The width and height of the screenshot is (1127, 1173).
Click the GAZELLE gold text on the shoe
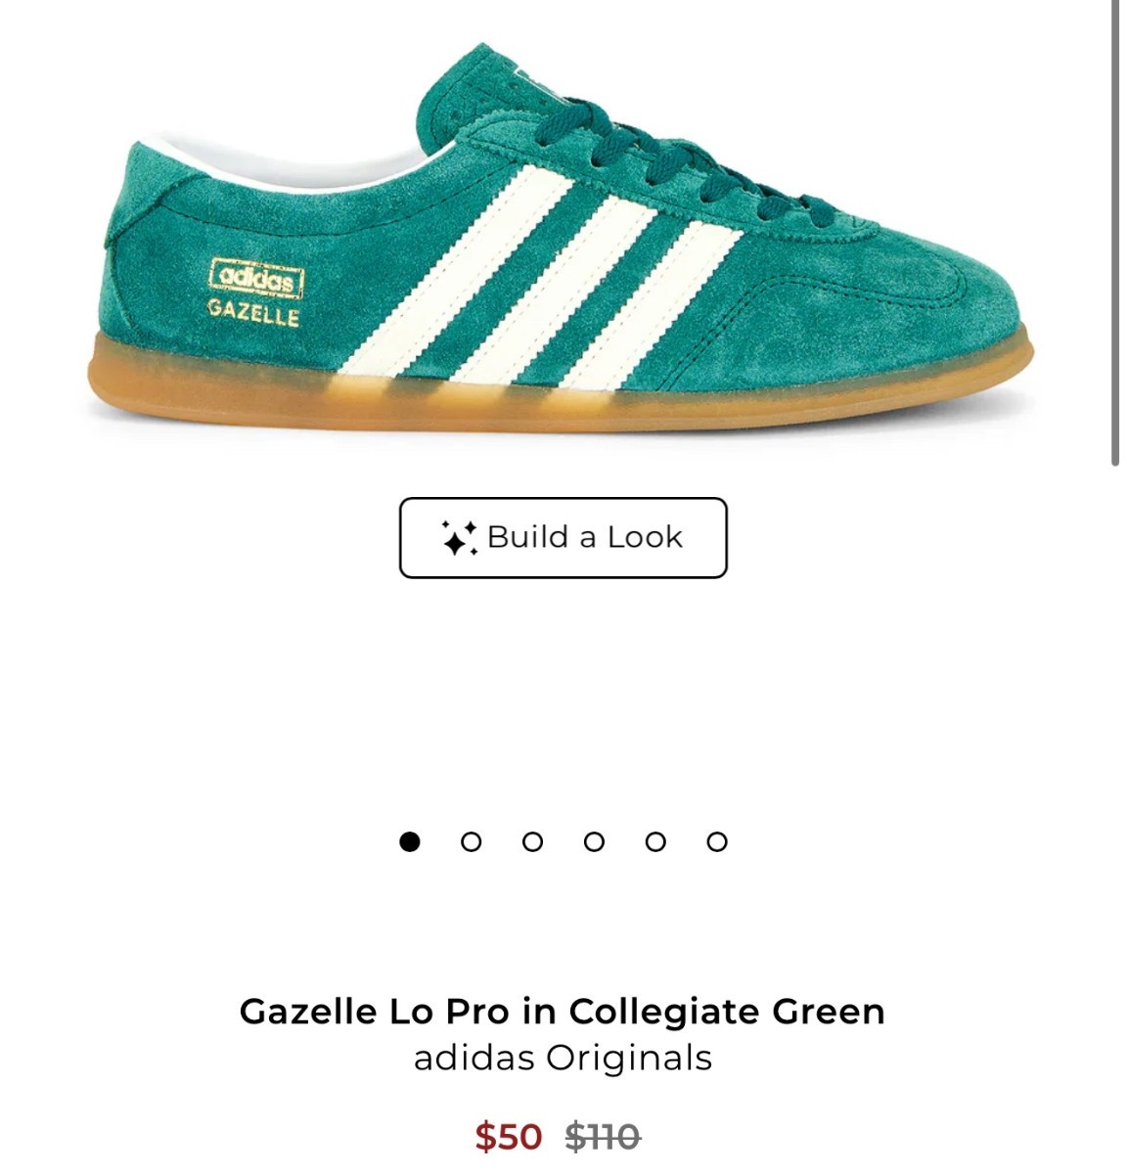pos(253,313)
